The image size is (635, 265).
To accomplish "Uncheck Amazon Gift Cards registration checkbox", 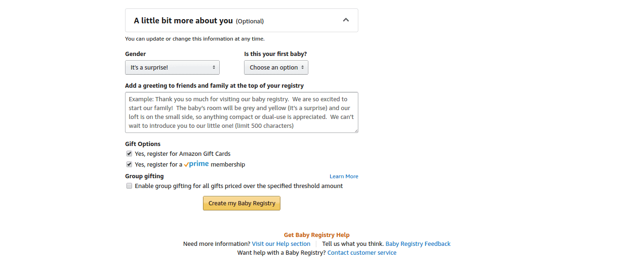I will 129,153.
